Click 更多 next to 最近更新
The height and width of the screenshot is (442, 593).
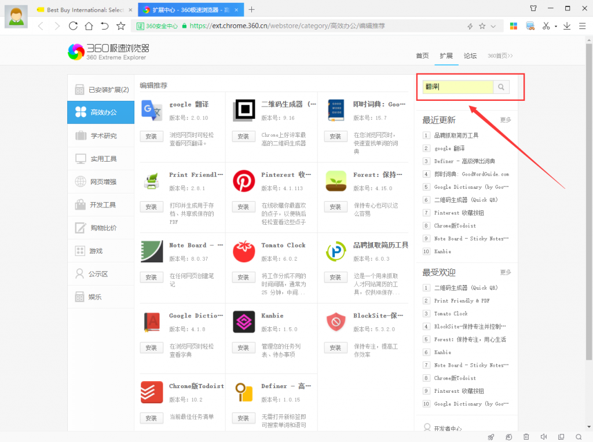point(505,120)
